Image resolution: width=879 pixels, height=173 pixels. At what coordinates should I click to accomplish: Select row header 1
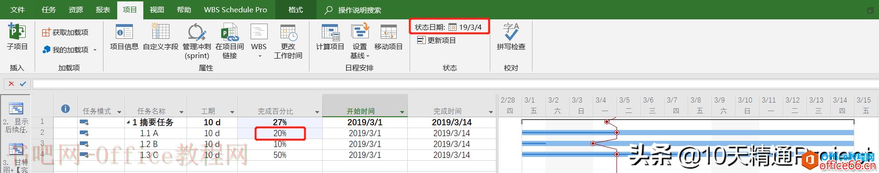(x=42, y=122)
